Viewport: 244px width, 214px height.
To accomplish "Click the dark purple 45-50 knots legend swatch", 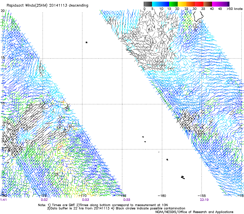I will [x=225, y=4].
